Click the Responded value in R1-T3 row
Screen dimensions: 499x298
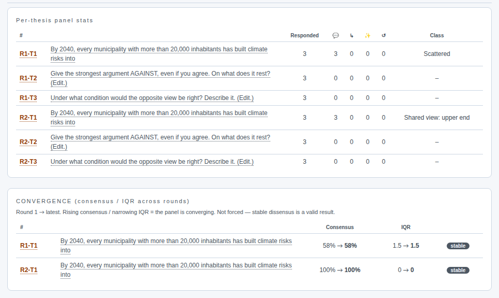tap(304, 98)
